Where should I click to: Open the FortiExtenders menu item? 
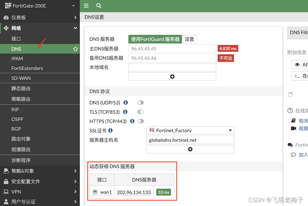pyautogui.click(x=40, y=68)
